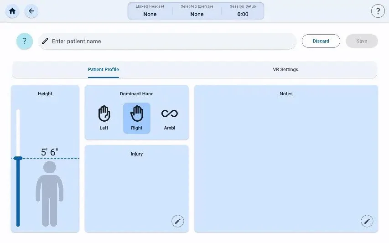Click the human figure silhouette
Viewport: 389px width, 243px height.
click(49, 194)
